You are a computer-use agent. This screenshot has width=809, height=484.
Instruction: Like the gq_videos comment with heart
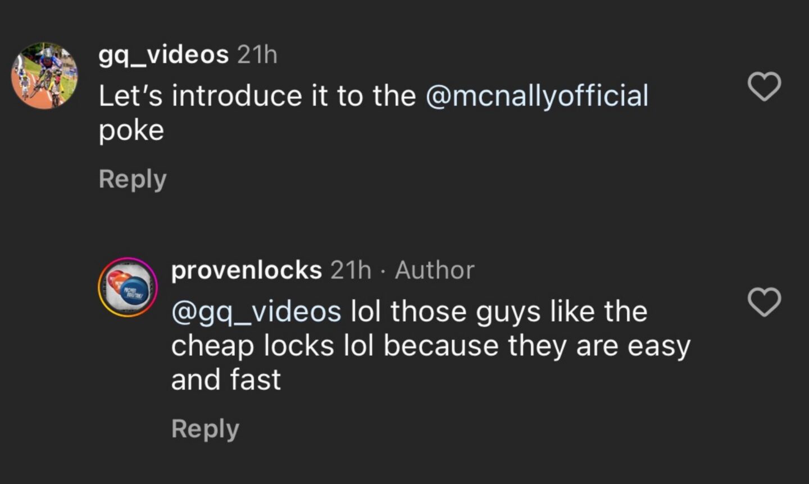[765, 87]
